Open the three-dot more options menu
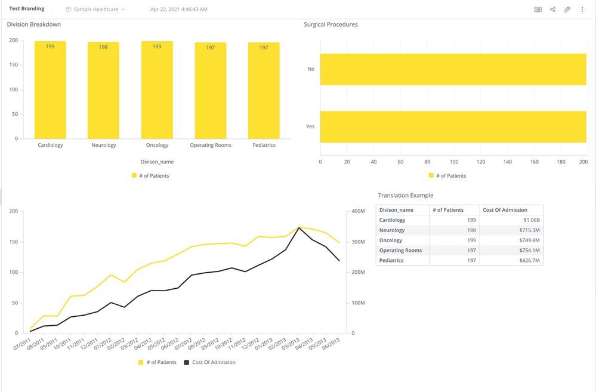596x392 pixels. pyautogui.click(x=582, y=10)
